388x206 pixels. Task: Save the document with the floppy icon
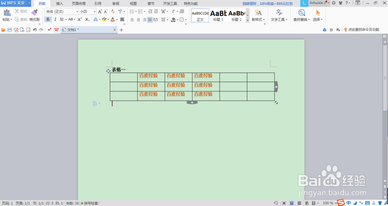point(10,30)
